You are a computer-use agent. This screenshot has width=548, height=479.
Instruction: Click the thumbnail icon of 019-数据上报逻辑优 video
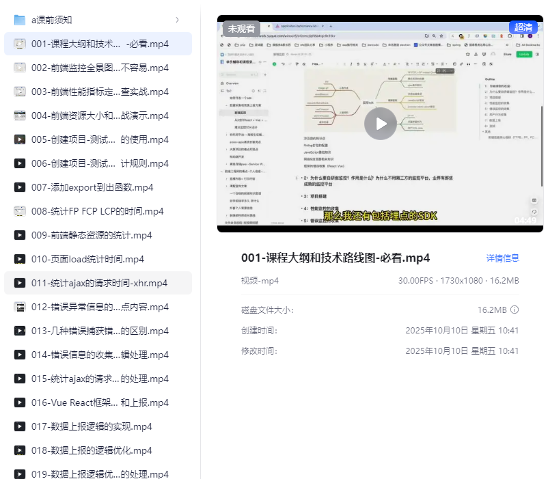(x=19, y=474)
